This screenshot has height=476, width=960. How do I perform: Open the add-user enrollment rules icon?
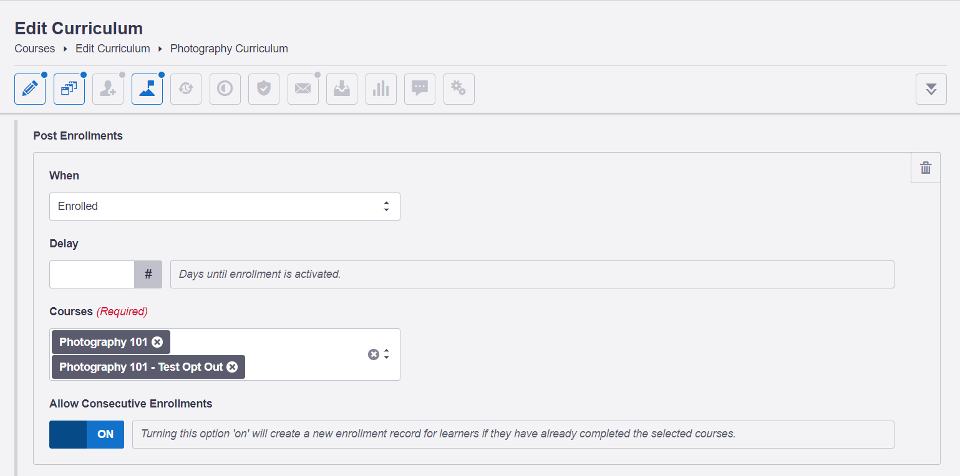[x=108, y=89]
